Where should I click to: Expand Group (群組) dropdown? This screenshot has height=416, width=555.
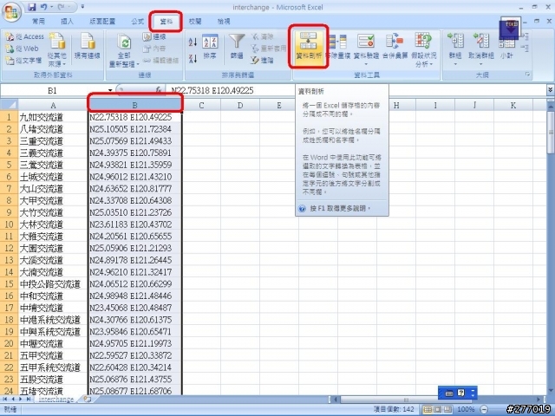point(455,64)
